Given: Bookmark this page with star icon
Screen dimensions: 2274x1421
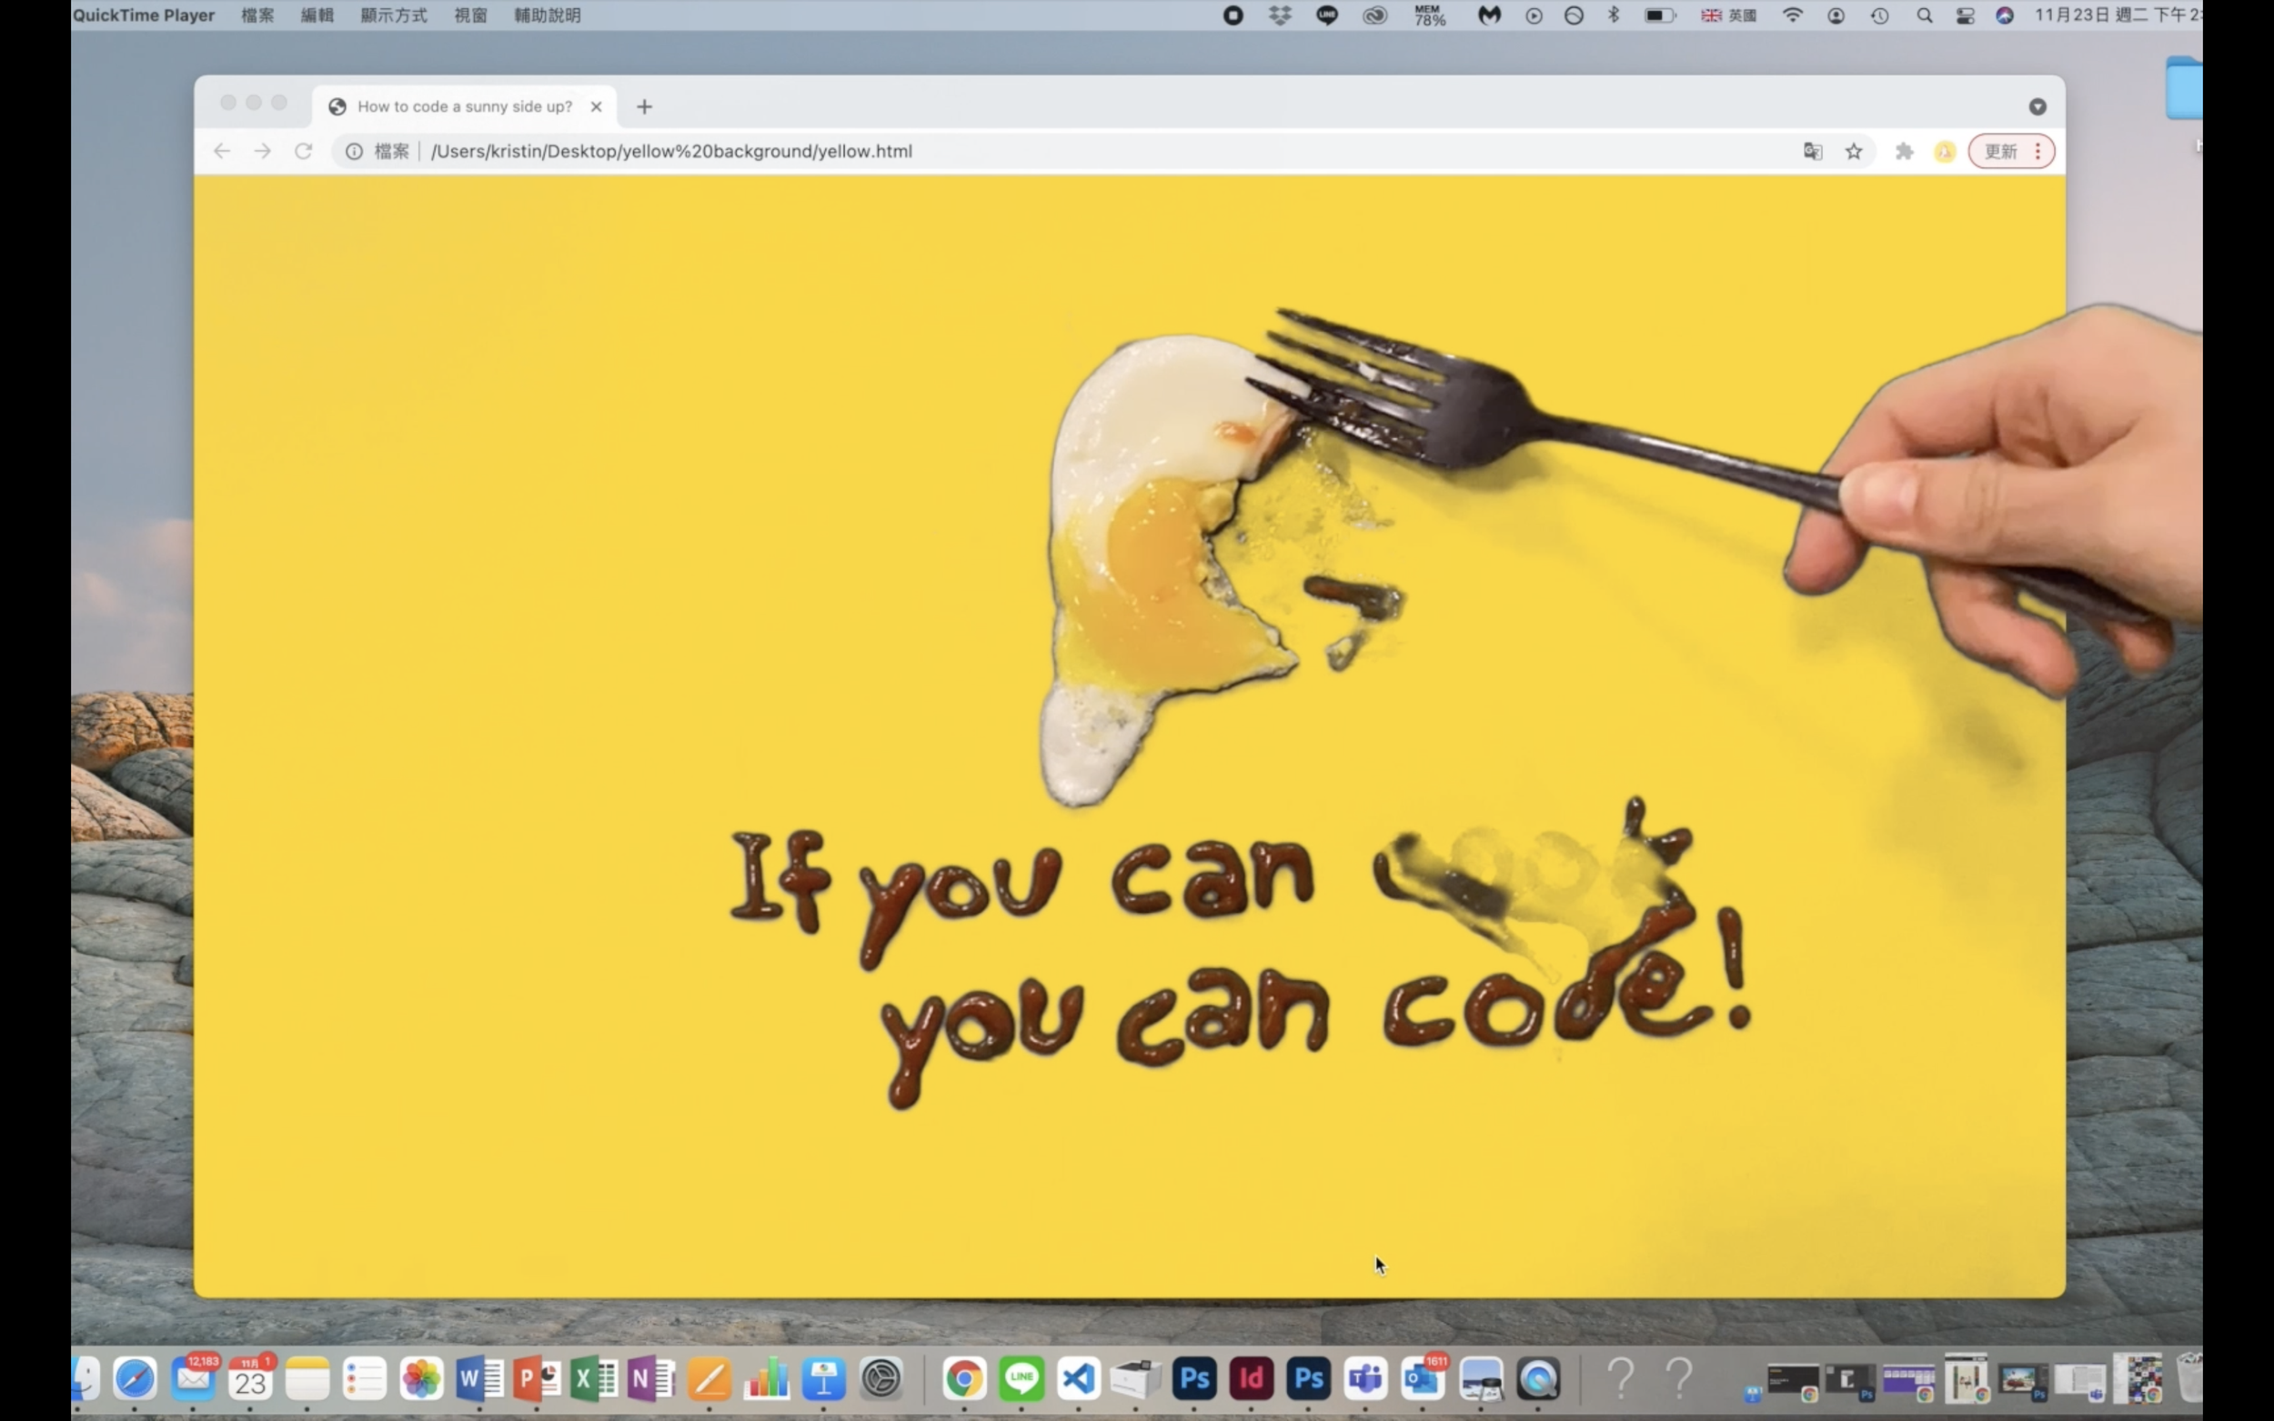Looking at the screenshot, I should click(x=1853, y=151).
